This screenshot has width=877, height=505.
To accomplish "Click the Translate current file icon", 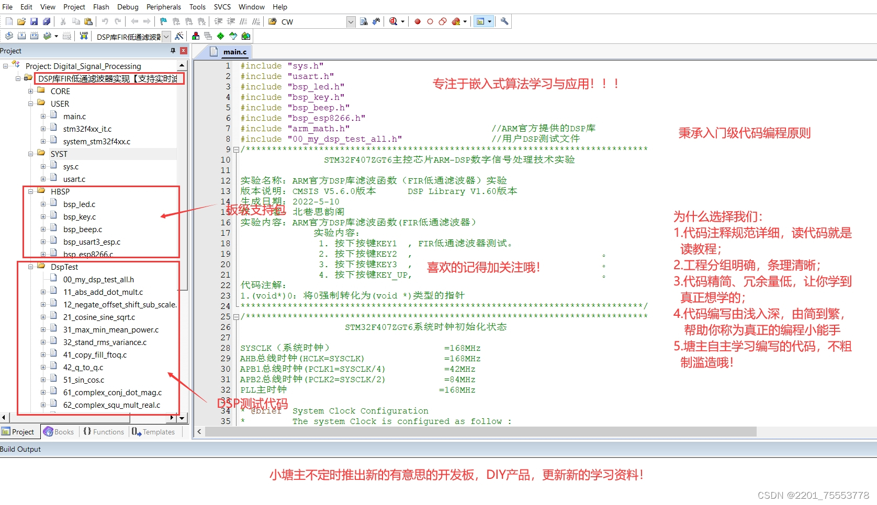I will point(9,36).
